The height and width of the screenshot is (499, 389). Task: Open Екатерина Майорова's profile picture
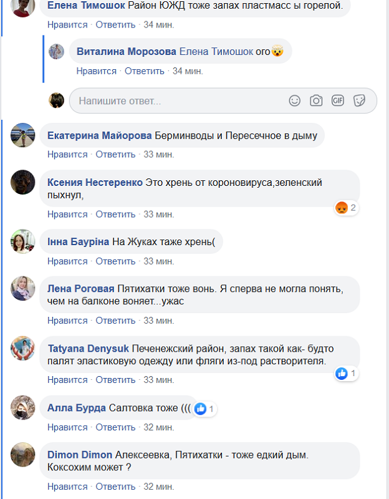pos(23,135)
